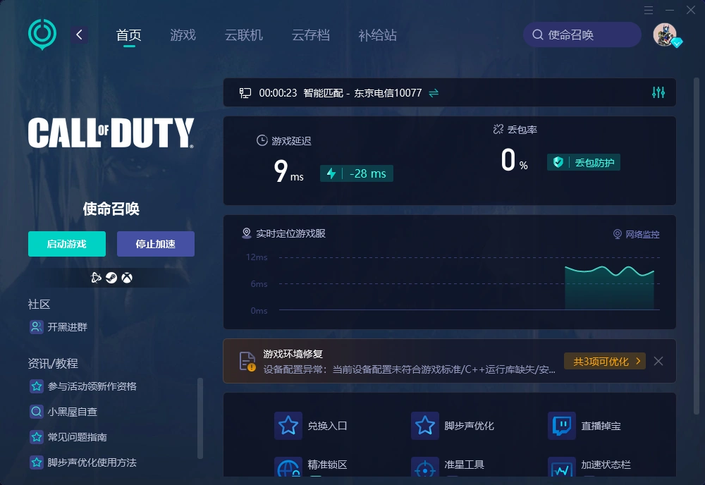The height and width of the screenshot is (485, 705).
Task: Click the 游戏环境修复 document warning icon
Action: (x=247, y=362)
